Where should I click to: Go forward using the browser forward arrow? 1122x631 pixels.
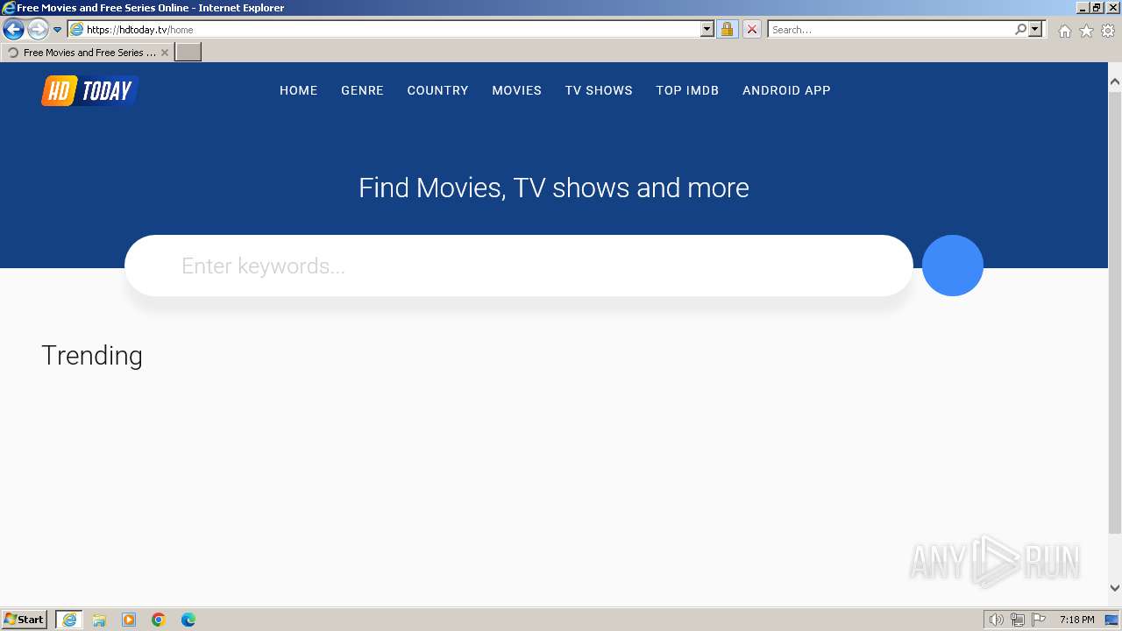(37, 29)
